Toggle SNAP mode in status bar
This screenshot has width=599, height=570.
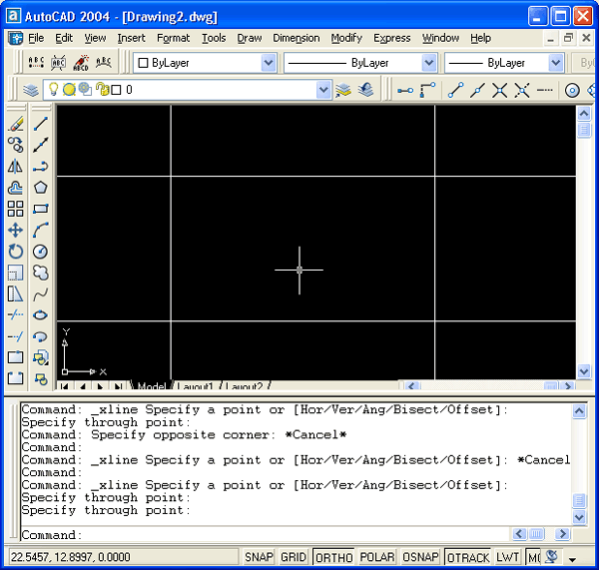(x=259, y=557)
